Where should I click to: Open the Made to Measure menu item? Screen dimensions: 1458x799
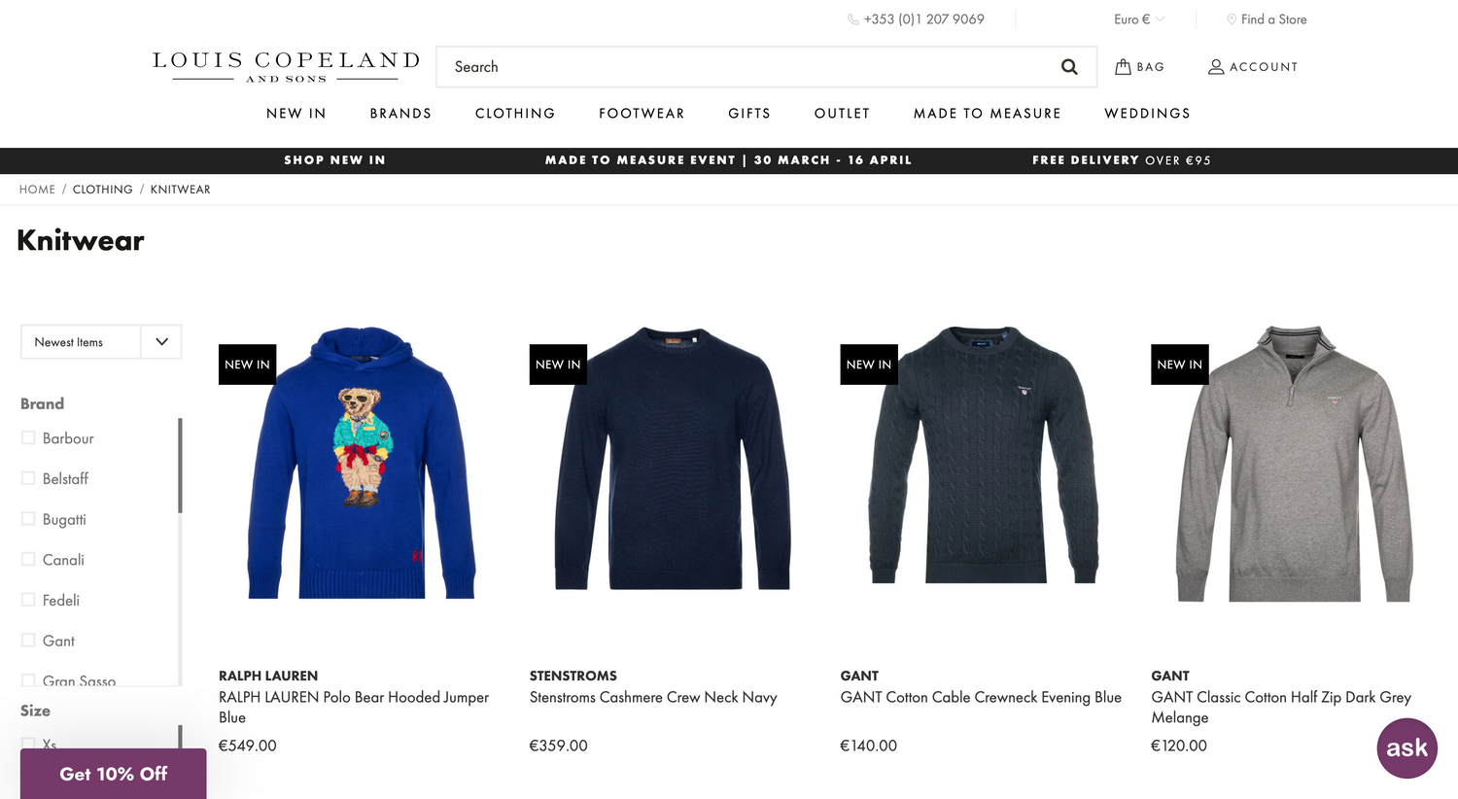coord(987,114)
